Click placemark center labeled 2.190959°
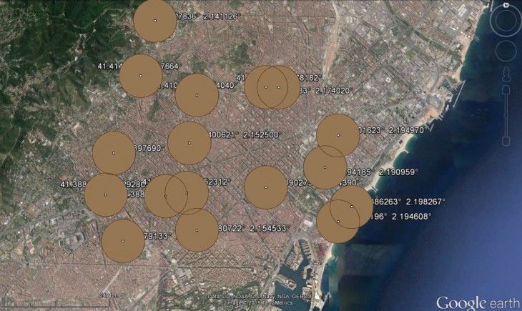 [325, 167]
